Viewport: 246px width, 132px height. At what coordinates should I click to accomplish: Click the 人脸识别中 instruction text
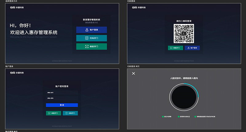click(184, 78)
